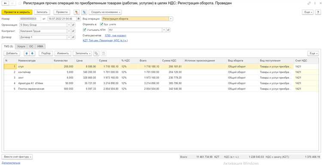Open help with the question mark button
The image size is (322, 165).
(x=317, y=12)
